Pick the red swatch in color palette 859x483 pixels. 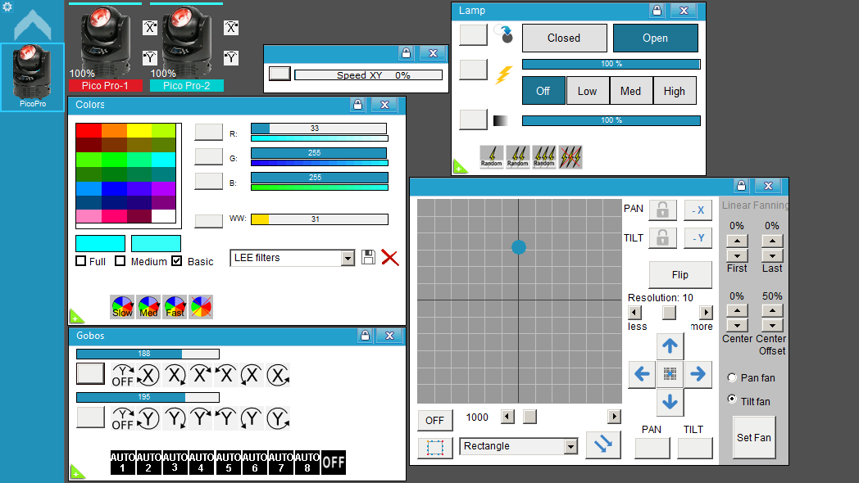[x=89, y=130]
